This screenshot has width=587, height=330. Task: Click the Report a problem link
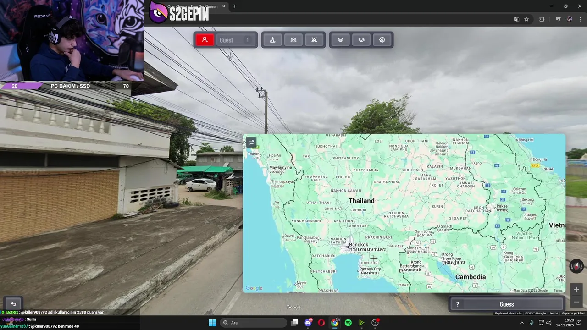coord(573,313)
